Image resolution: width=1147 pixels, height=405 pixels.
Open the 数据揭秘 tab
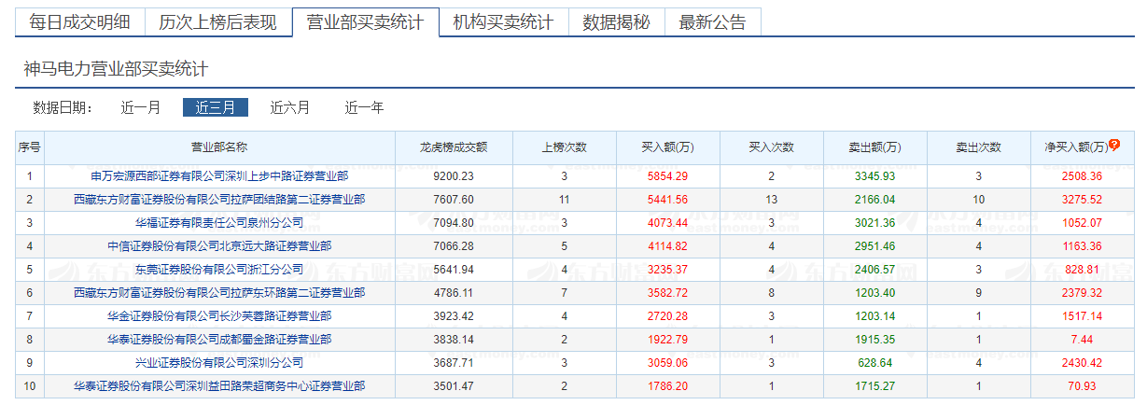[616, 22]
